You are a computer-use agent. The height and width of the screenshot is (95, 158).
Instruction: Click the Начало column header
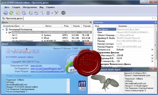coord(76,26)
